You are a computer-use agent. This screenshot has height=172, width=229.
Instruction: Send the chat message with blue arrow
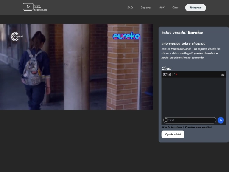[x=221, y=120]
